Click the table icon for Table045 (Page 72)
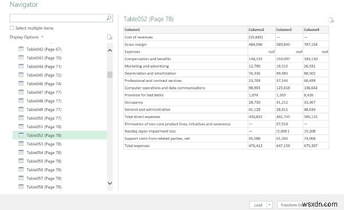344x210 pixels. (x=21, y=75)
